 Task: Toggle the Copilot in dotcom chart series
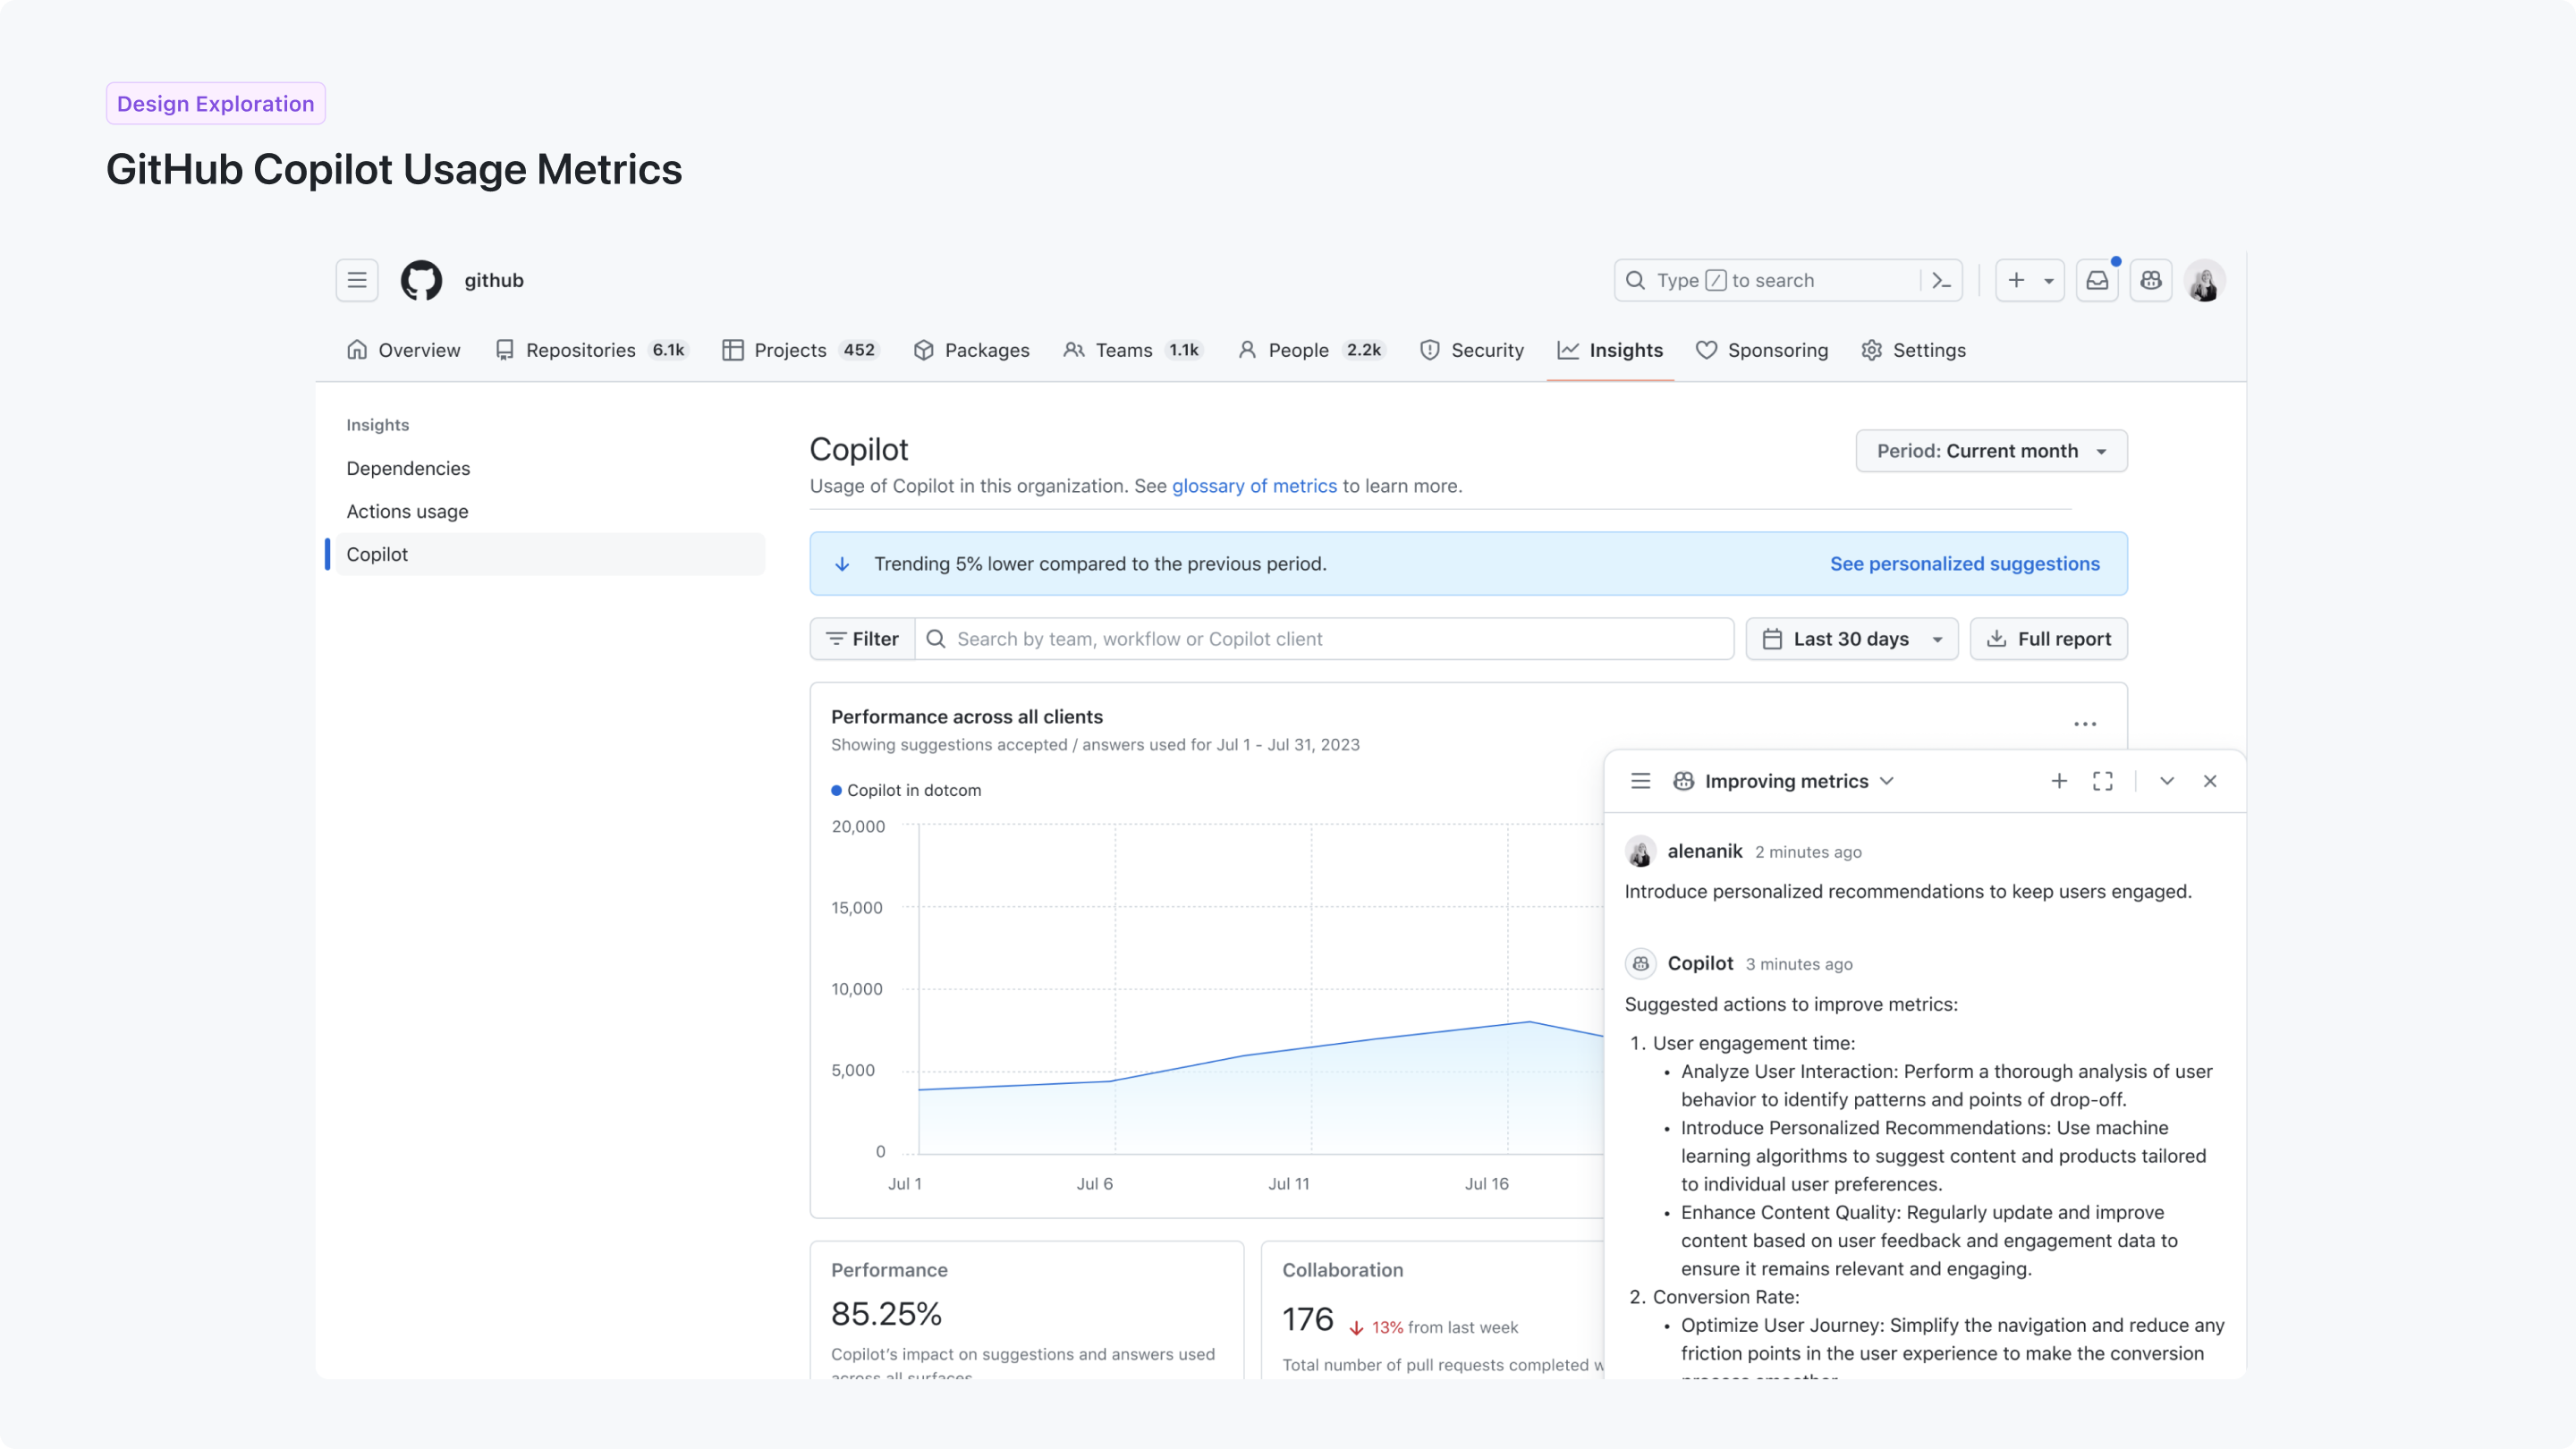click(x=906, y=790)
